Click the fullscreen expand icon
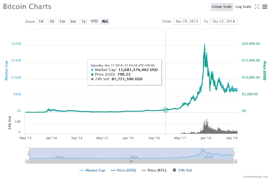 coord(257,7)
